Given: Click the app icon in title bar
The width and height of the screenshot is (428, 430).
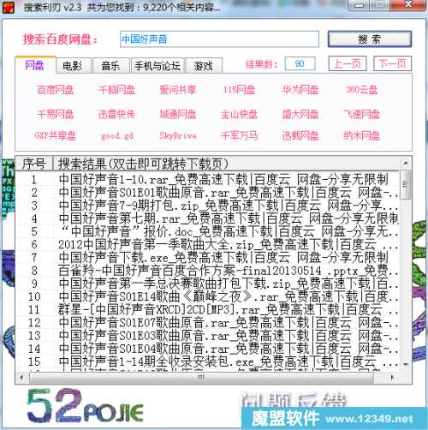Looking at the screenshot, I should pyautogui.click(x=8, y=7).
